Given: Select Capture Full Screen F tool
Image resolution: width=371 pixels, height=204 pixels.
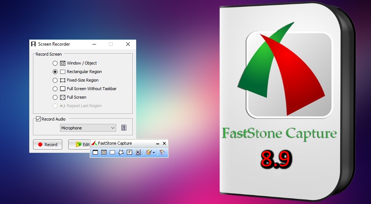Looking at the screenshot, I should 129,152.
